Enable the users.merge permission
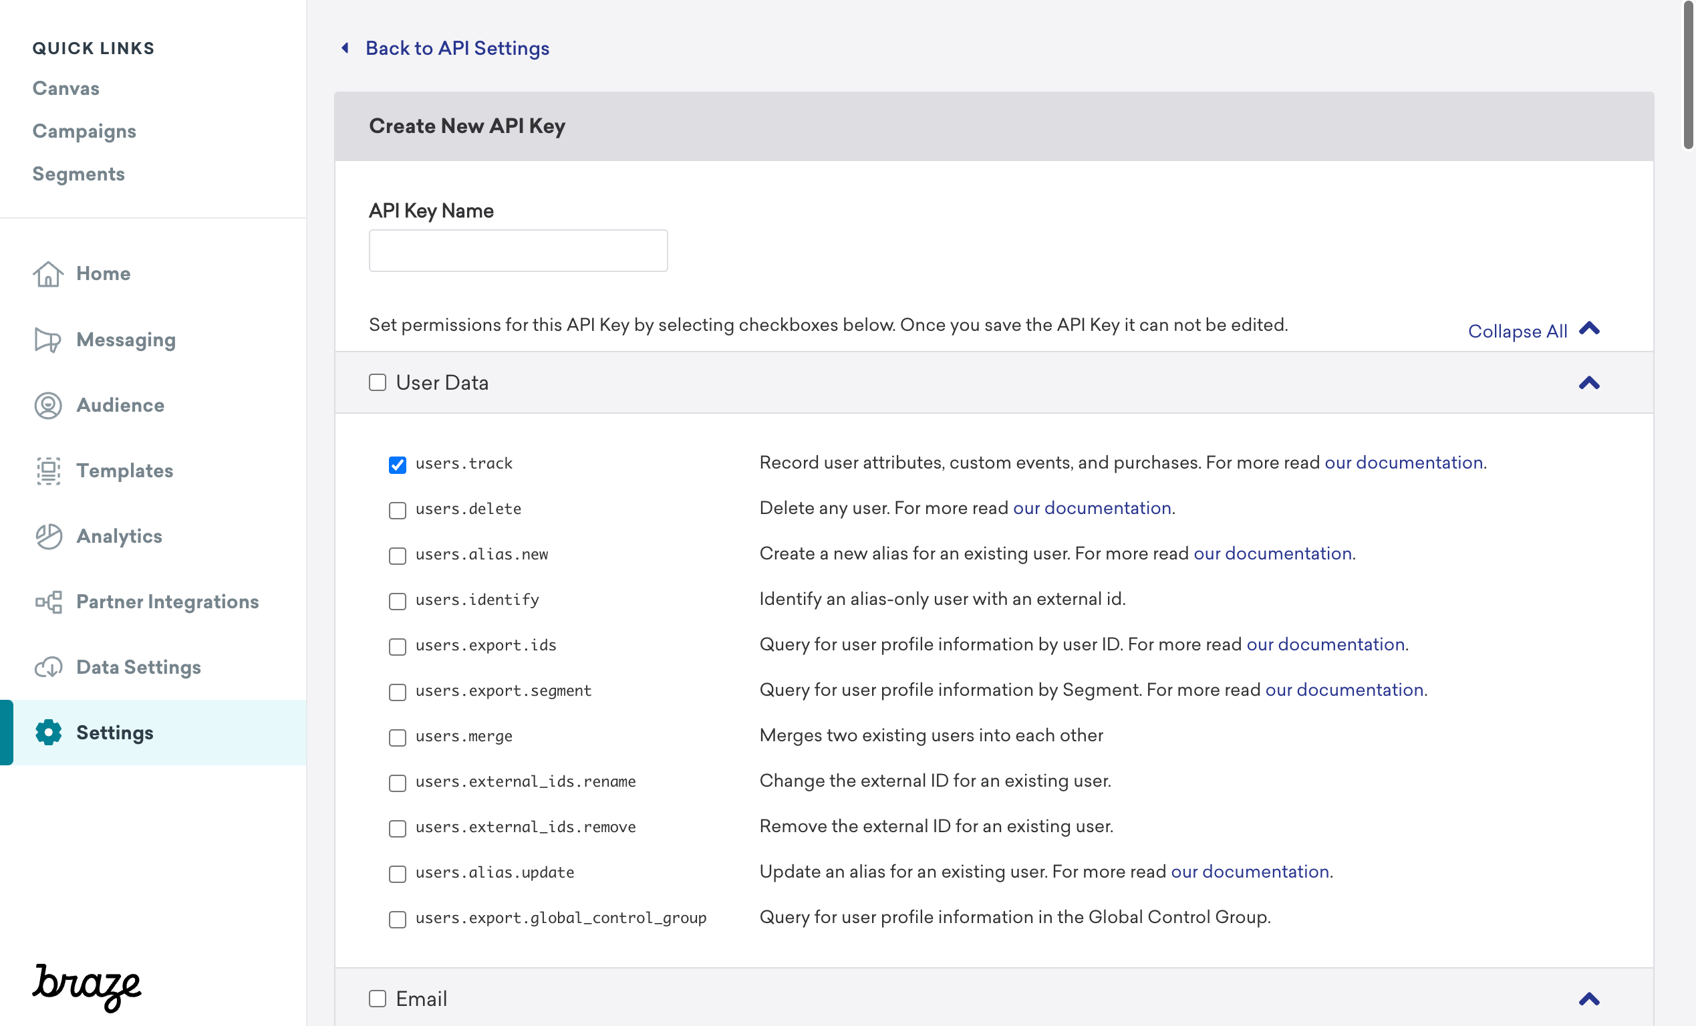The width and height of the screenshot is (1696, 1026). click(397, 737)
